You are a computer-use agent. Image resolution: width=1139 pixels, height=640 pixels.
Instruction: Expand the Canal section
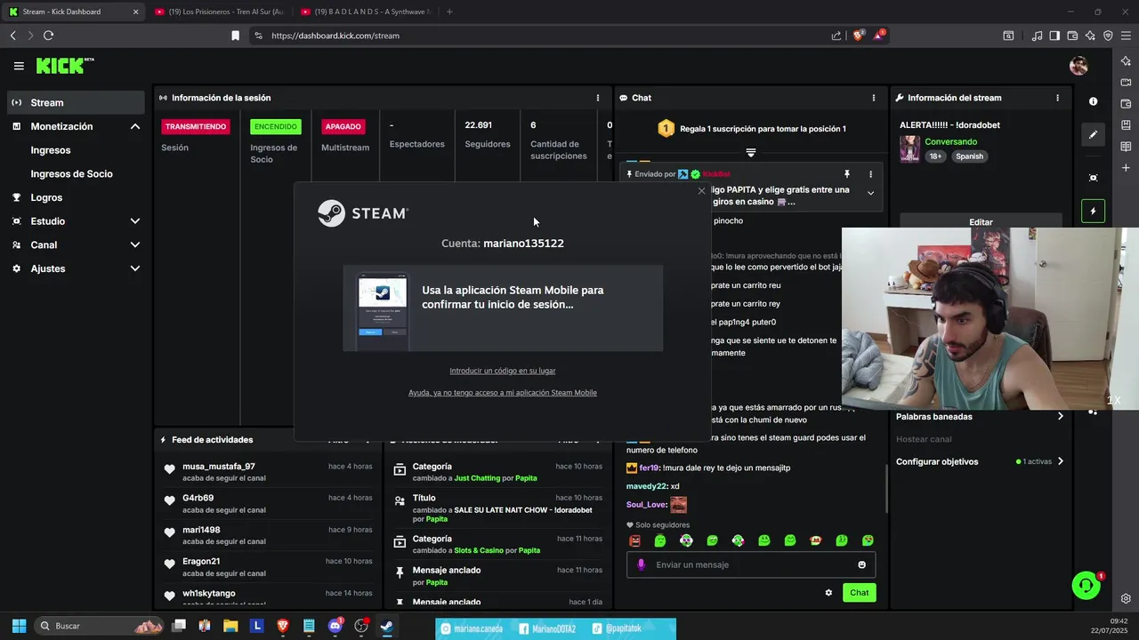pos(135,244)
